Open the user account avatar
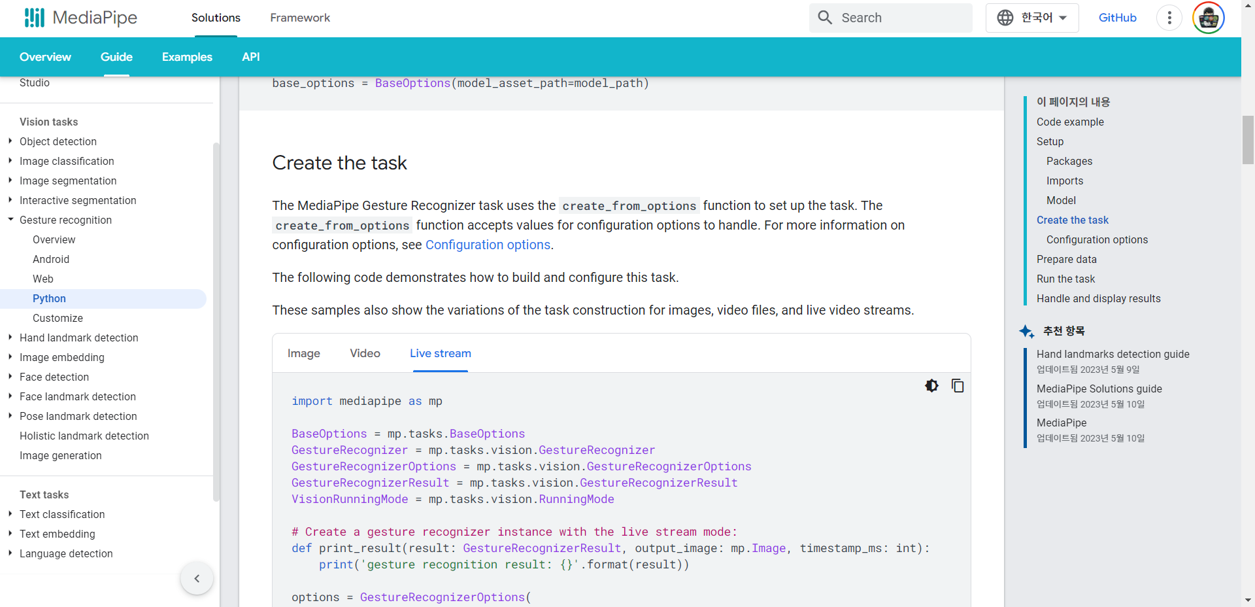 coord(1209,18)
